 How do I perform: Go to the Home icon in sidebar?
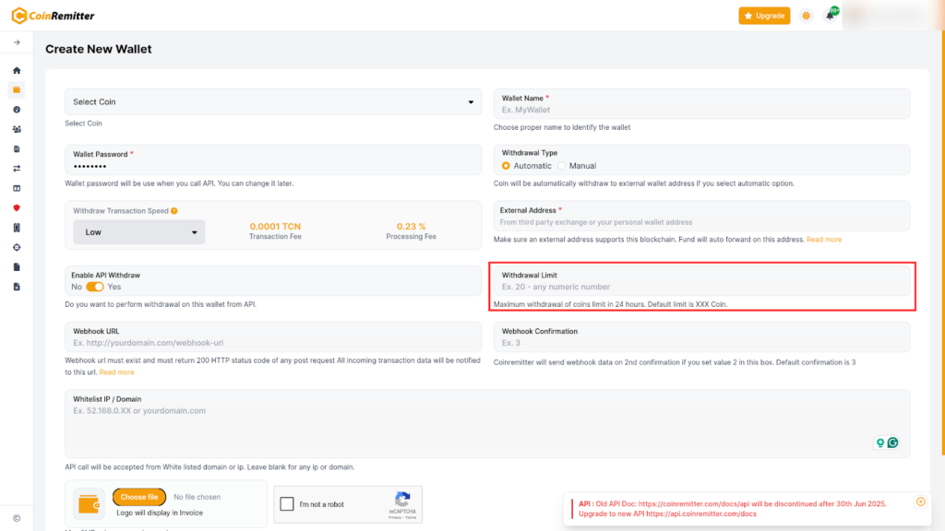pos(17,70)
